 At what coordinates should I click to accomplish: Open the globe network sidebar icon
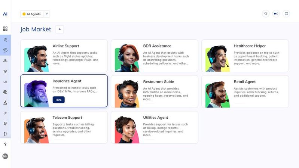click(5, 92)
